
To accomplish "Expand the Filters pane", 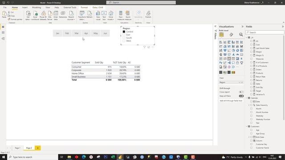I will (x=216, y=27).
